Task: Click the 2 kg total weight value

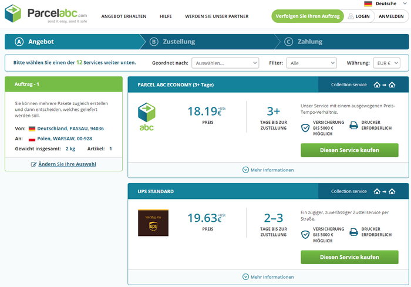Action: click(70, 148)
